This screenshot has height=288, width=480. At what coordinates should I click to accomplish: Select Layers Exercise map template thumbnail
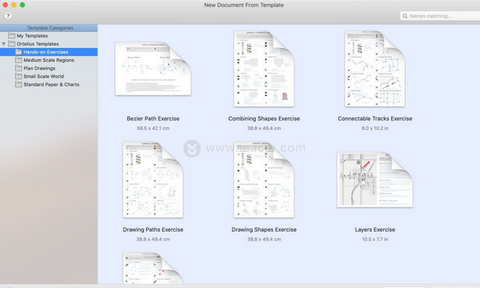point(375,180)
